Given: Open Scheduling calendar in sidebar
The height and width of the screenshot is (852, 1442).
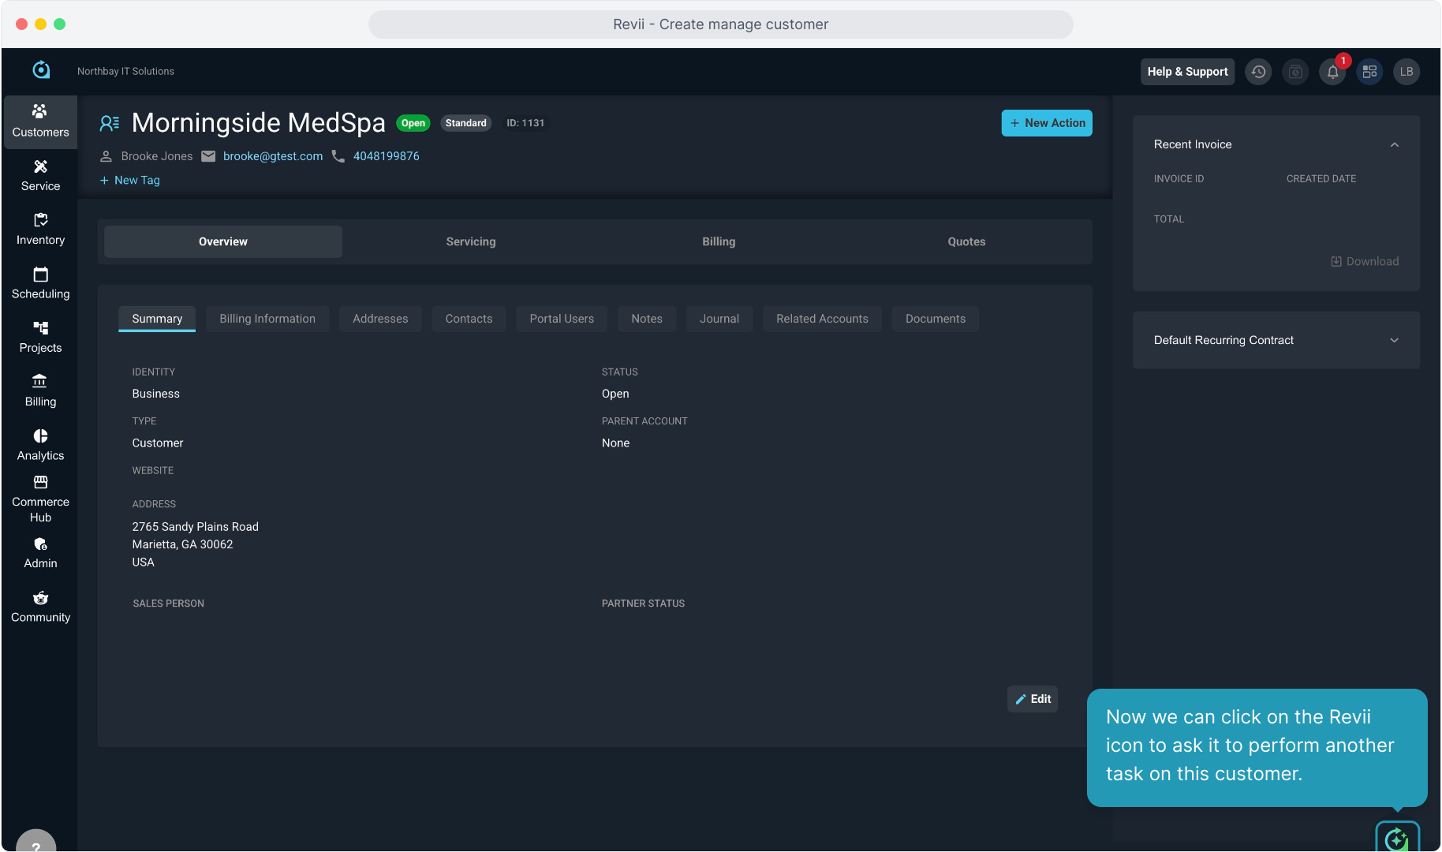Looking at the screenshot, I should pos(40,283).
